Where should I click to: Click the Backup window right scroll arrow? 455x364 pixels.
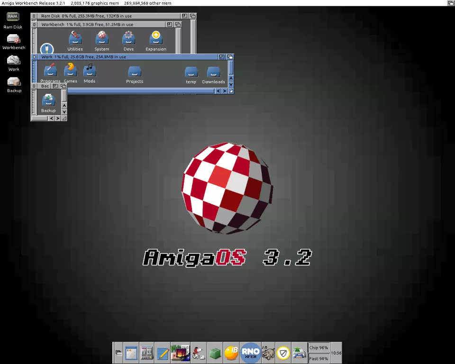(x=58, y=118)
